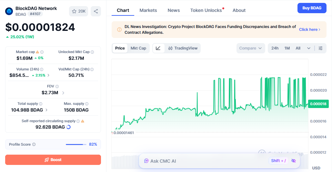The image size is (332, 172).
Task: Switch chart to Mkt Cap view
Action: 138,48
